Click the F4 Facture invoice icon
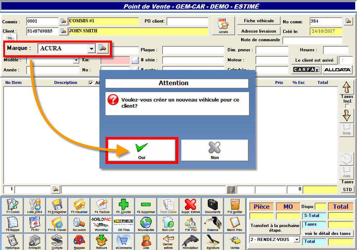This screenshot has height=250, width=357. click(102, 206)
